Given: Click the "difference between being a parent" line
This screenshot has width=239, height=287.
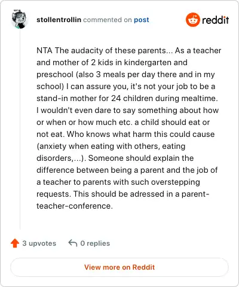Looking at the screenshot, I should click(x=127, y=170).
